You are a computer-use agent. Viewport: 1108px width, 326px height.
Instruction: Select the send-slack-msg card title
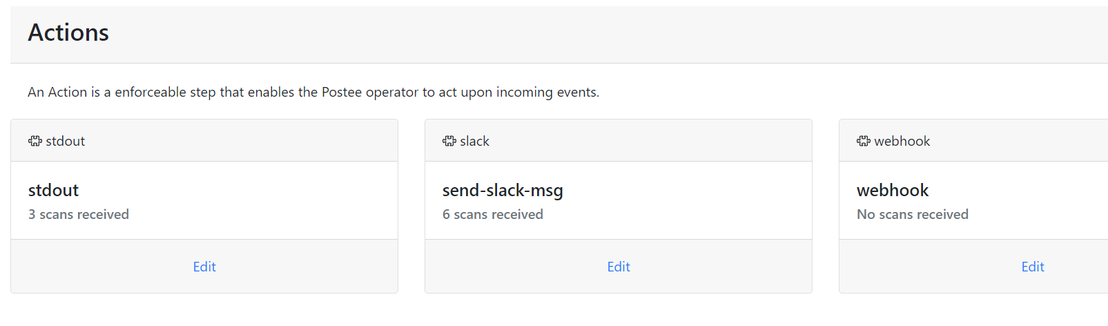[503, 191]
